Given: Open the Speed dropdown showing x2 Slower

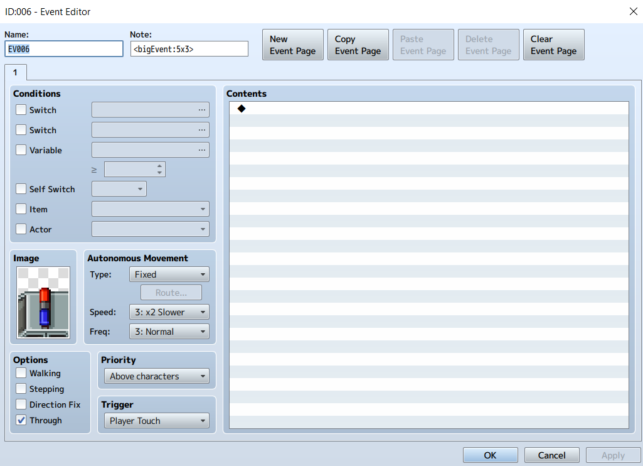Looking at the screenshot, I should (x=169, y=312).
